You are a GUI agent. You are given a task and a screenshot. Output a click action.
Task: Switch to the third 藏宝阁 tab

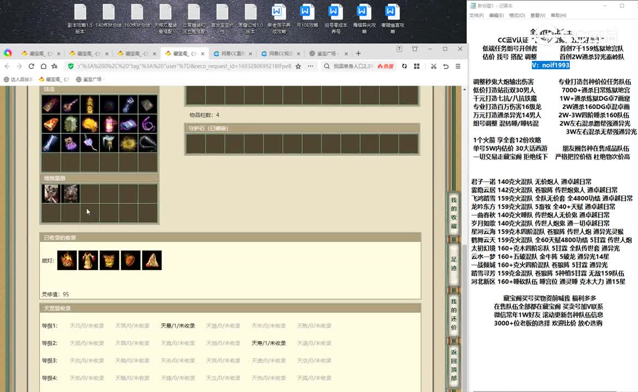(137, 53)
